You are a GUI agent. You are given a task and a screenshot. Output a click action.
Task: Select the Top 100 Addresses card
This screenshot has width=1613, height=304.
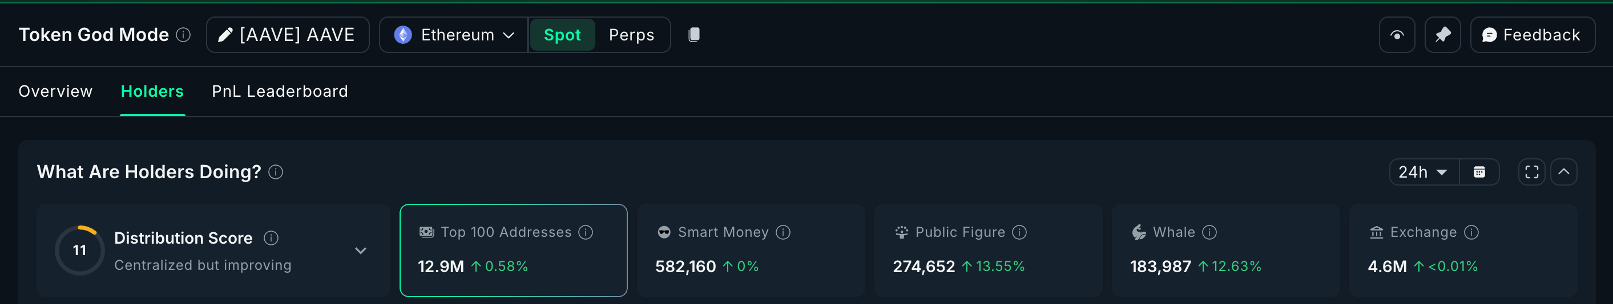[513, 250]
